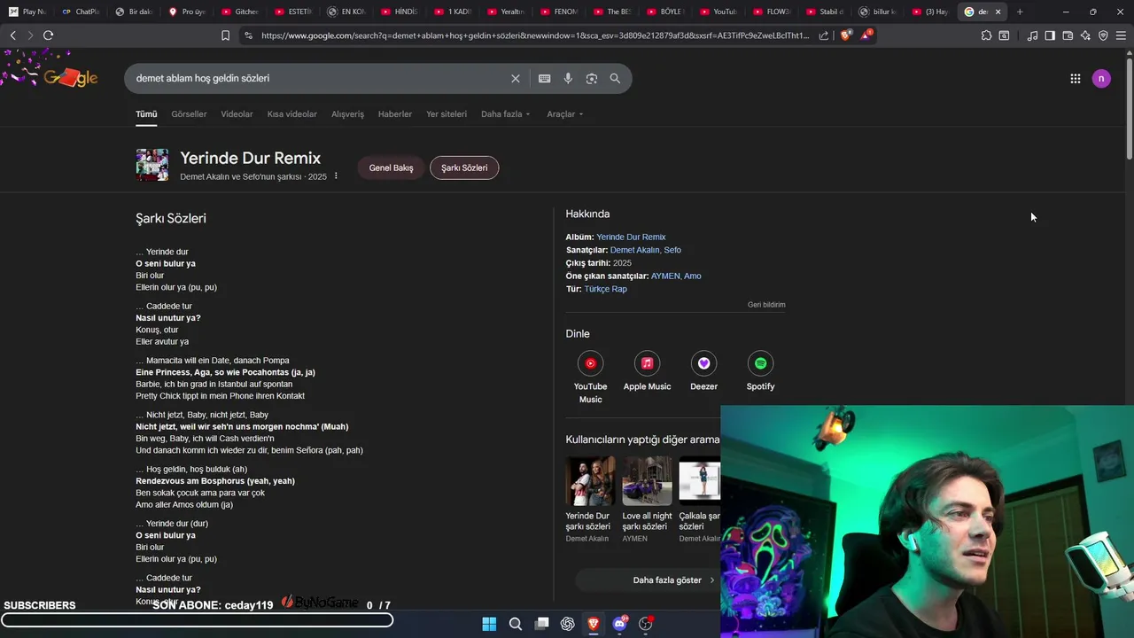Viewport: 1134px width, 638px height.
Task: Open a new browser tab
Action: point(1020,12)
